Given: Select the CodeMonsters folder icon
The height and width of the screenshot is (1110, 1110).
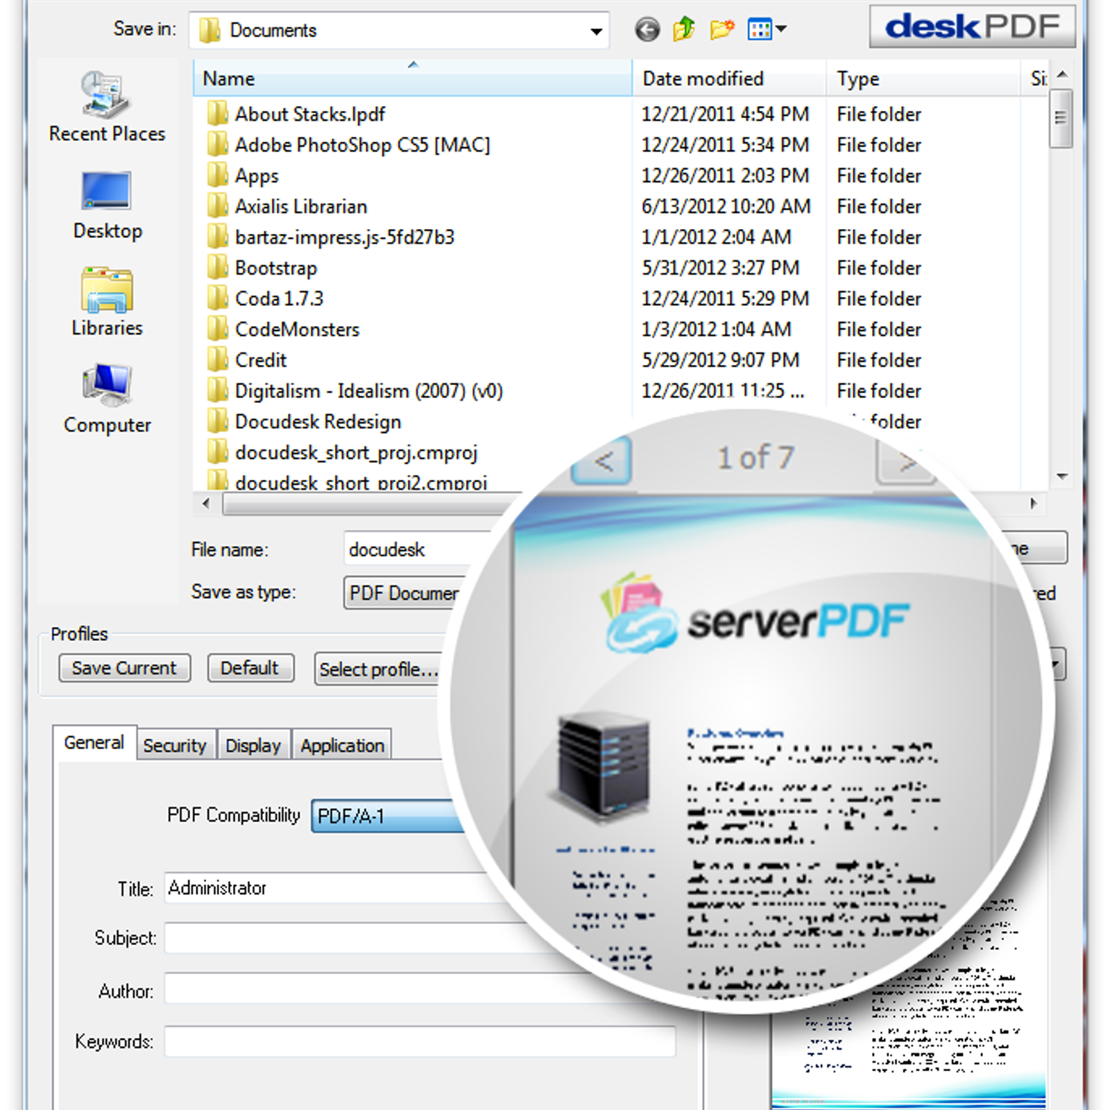Looking at the screenshot, I should (x=217, y=329).
